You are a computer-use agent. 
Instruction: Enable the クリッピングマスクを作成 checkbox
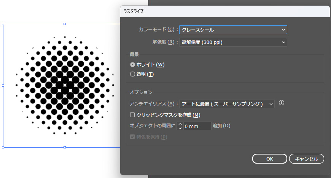coord(132,115)
